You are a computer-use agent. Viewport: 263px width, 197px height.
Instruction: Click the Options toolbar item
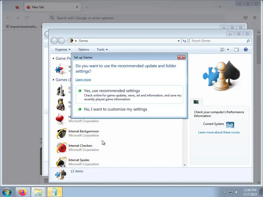(84, 50)
